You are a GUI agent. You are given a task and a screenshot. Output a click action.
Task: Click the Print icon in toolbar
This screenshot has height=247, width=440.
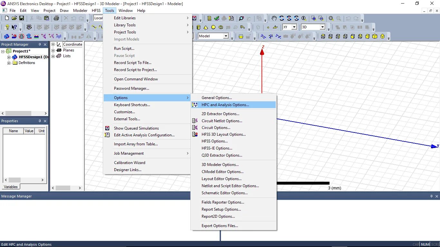[56, 18]
